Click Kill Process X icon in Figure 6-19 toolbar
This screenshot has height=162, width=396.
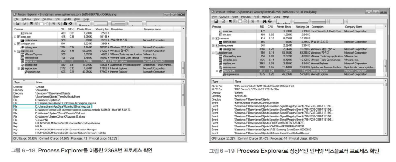(x=258, y=22)
